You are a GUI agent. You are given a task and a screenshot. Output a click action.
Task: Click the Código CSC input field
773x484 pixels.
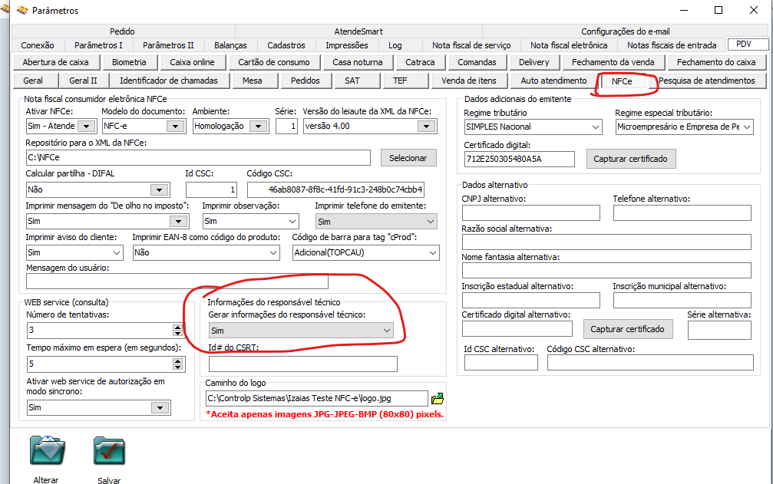pos(335,189)
